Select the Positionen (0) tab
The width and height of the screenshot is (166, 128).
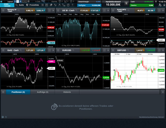click(x=18, y=92)
